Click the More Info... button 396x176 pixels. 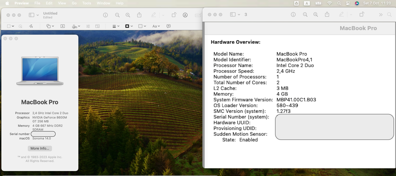[40, 148]
